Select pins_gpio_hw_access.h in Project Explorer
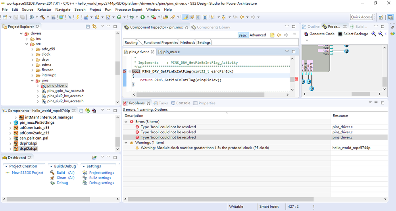This screenshot has width=396, height=211. click(x=65, y=90)
